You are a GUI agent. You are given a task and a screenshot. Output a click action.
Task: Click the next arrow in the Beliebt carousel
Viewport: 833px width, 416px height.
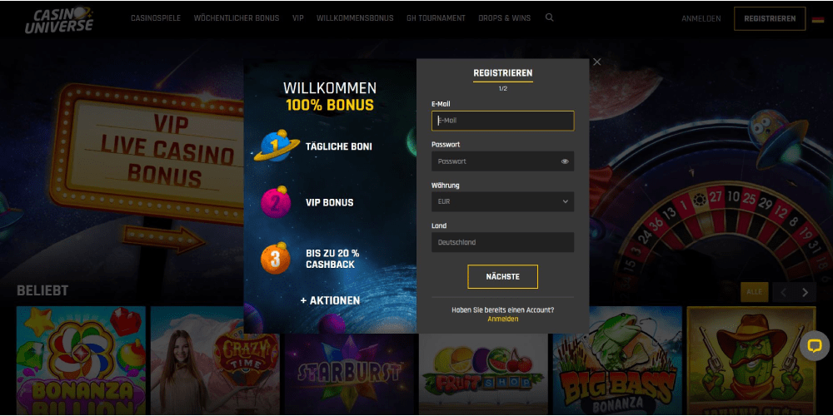coord(805,292)
